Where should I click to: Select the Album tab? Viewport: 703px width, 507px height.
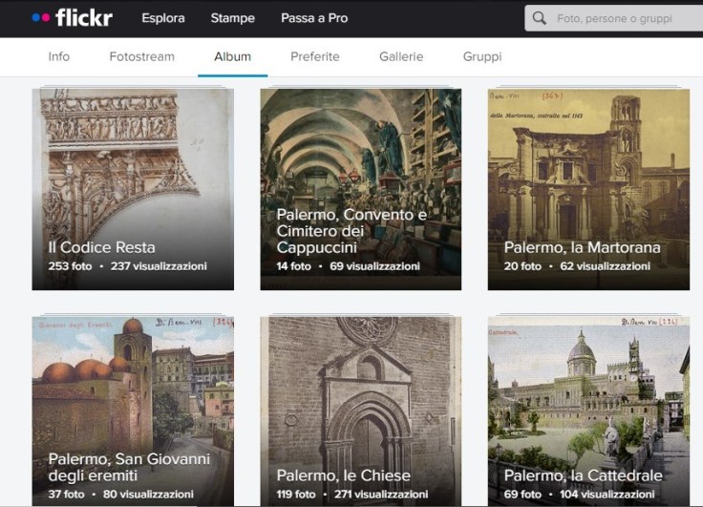point(233,56)
